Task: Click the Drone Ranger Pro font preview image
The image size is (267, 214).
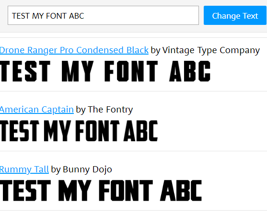Action: (x=105, y=71)
